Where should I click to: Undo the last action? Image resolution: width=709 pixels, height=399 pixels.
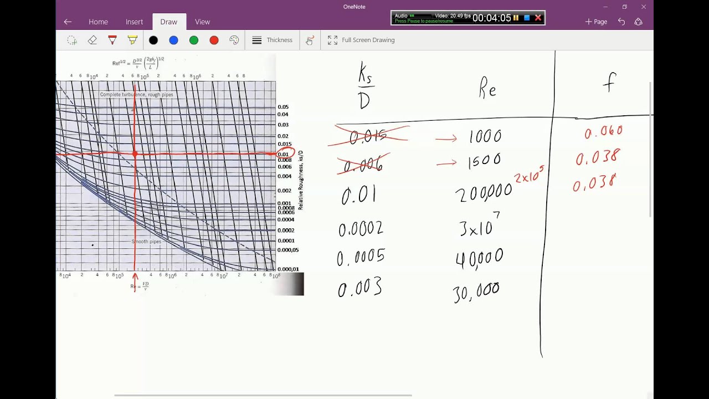(621, 22)
